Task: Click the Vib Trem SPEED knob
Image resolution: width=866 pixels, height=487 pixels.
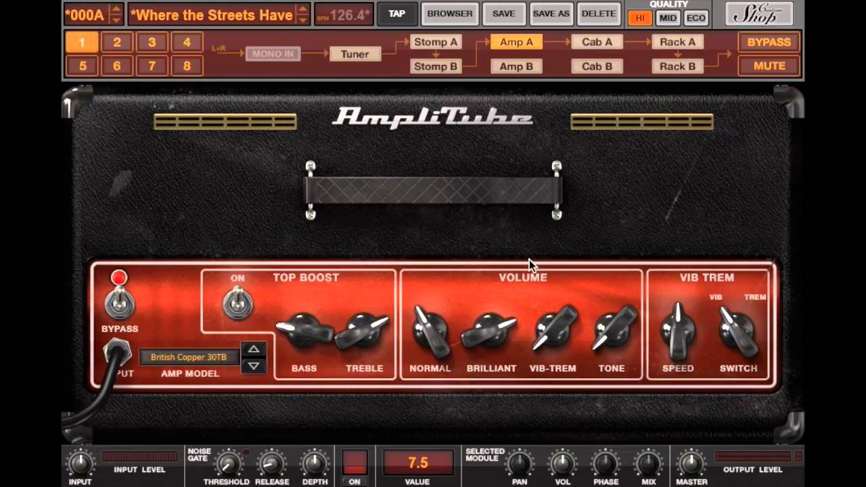Action: tap(677, 332)
